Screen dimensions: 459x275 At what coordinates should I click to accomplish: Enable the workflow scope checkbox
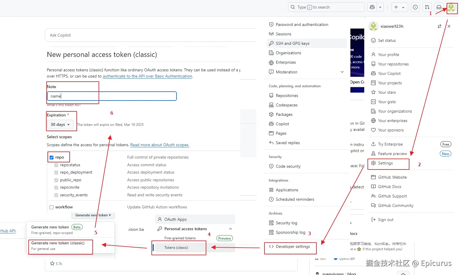click(x=52, y=207)
